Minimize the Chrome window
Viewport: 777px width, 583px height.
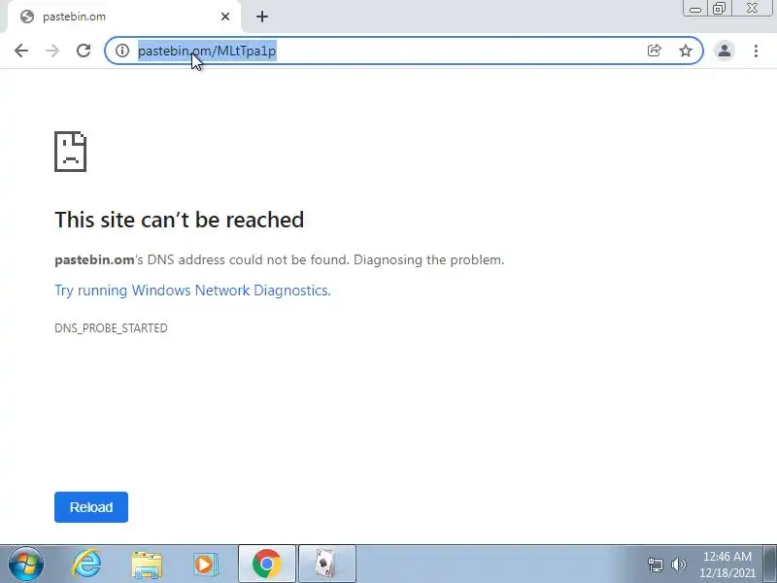pyautogui.click(x=695, y=9)
